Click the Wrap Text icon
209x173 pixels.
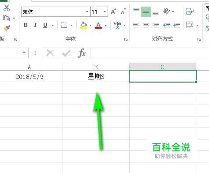pos(190,11)
